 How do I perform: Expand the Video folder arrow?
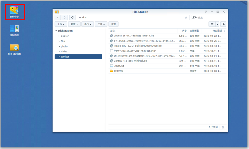click(x=59, y=52)
